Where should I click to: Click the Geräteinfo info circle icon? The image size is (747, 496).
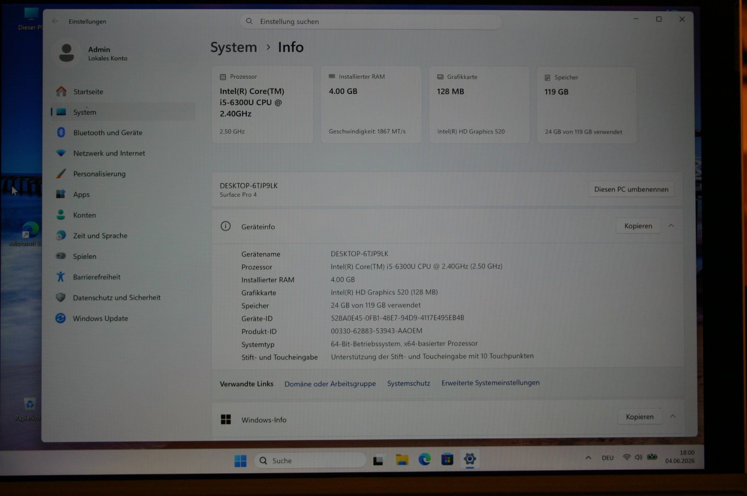click(x=226, y=226)
